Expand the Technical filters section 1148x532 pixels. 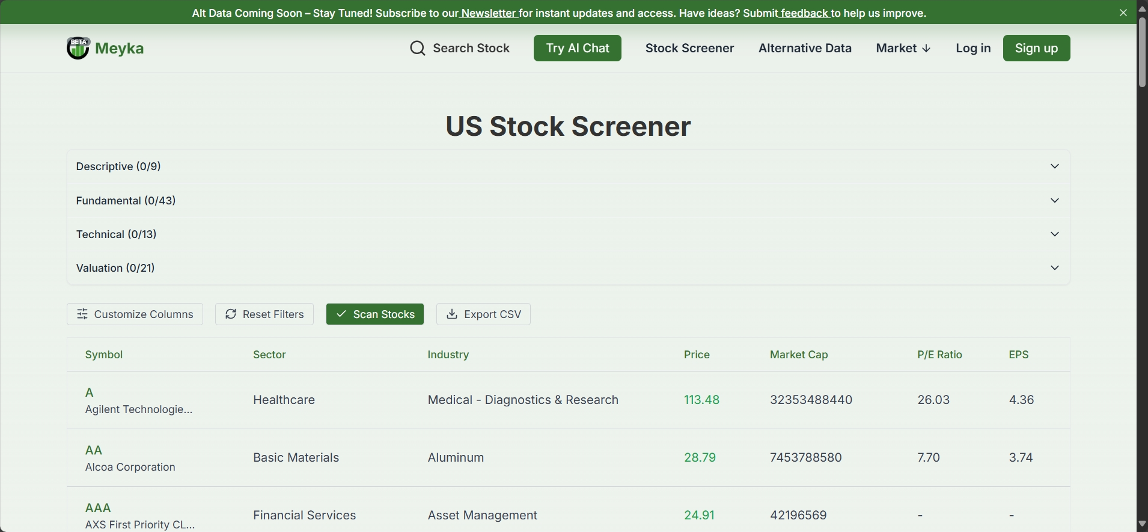click(1054, 234)
